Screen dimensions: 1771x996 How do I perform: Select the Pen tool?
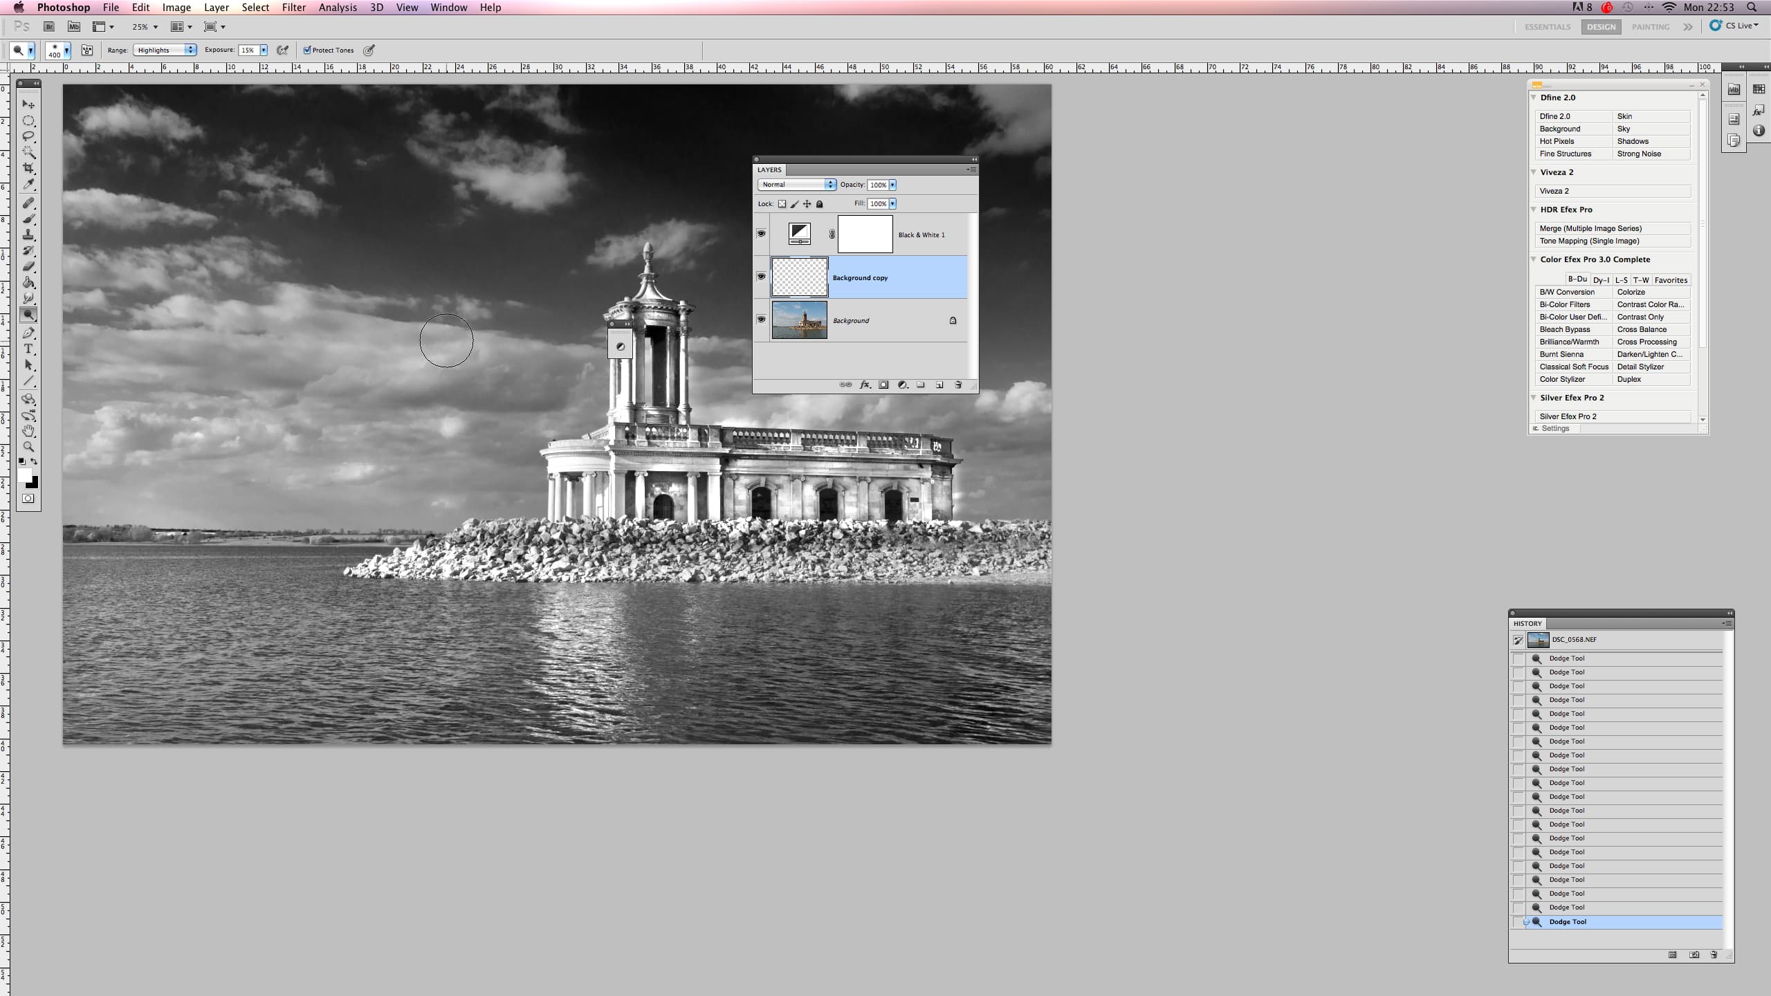click(x=28, y=333)
